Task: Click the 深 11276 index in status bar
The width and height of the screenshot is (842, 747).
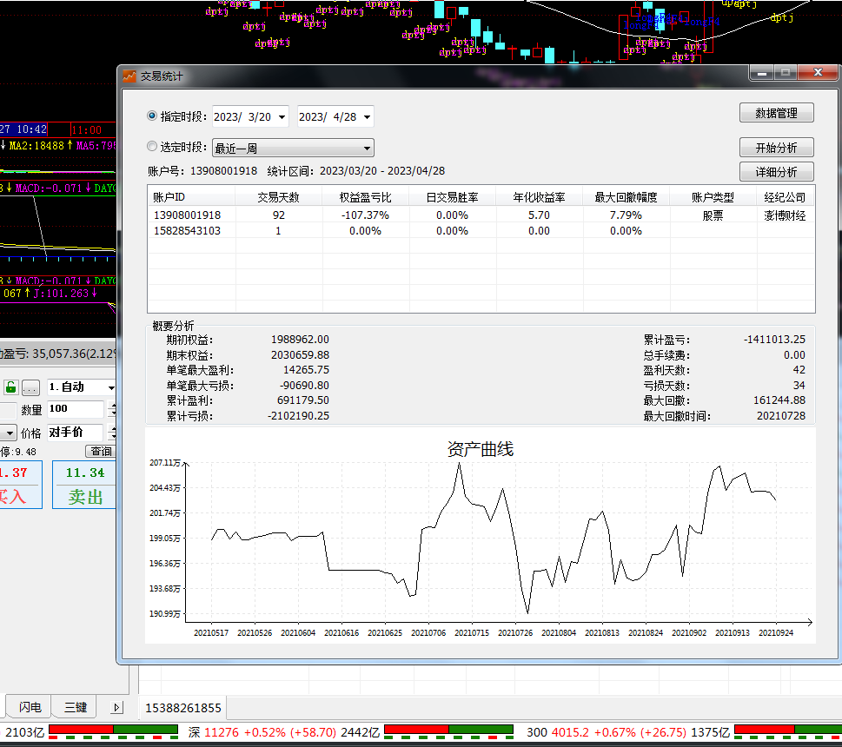Action: point(284,732)
